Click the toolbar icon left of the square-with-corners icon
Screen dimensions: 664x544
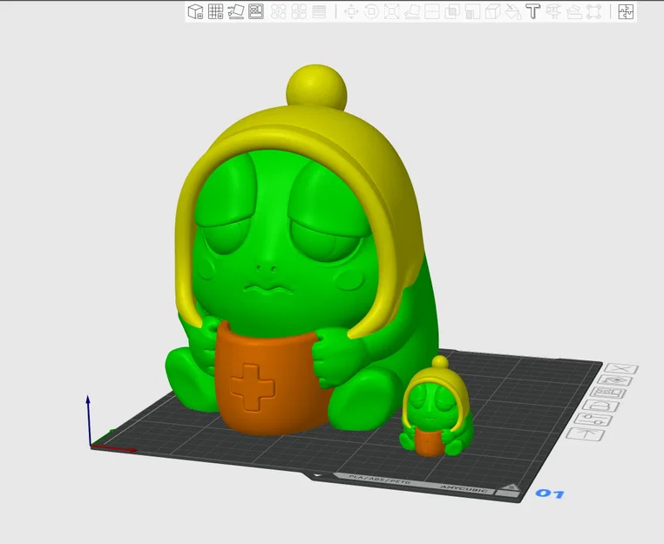pyautogui.click(x=573, y=11)
